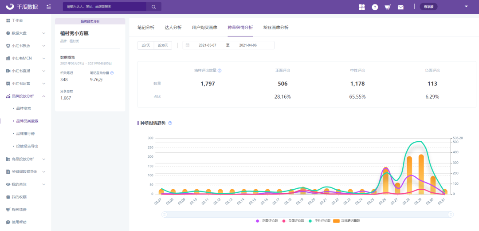
Task: Toggle 负面评论数 legend series
Action: click(x=293, y=221)
